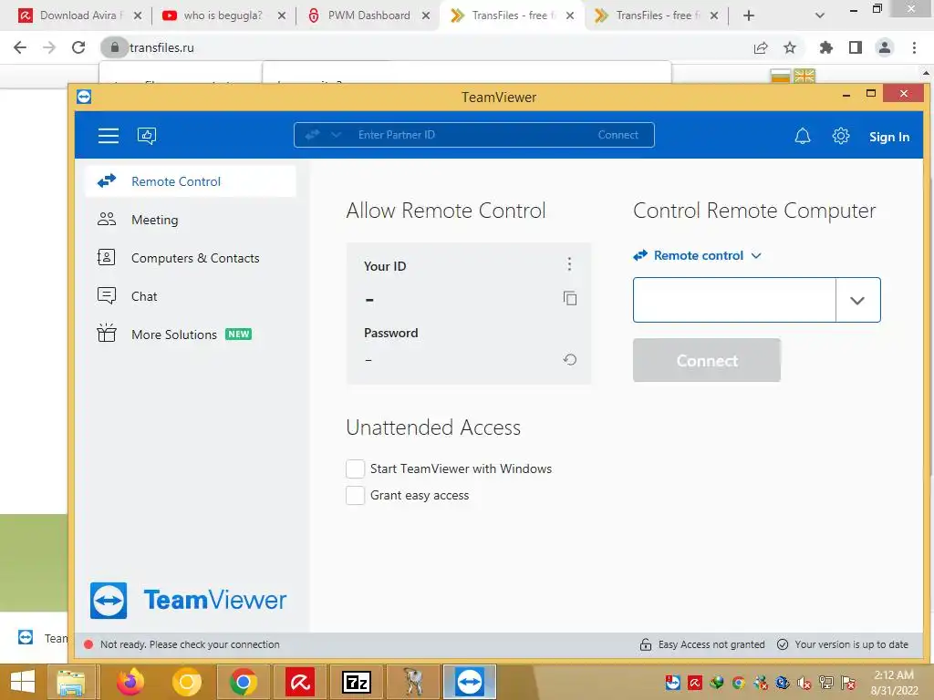This screenshot has width=934, height=700.
Task: Click the large gray Connect button
Action: coord(707,360)
